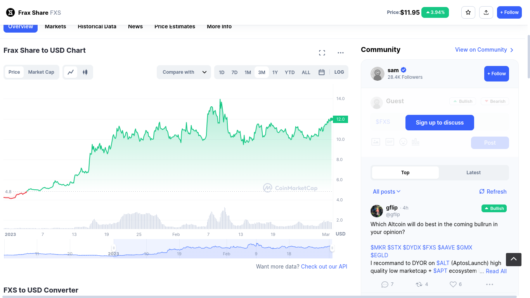530x298 pixels.
Task: Open the custom date range calendar
Action: [x=322, y=72]
